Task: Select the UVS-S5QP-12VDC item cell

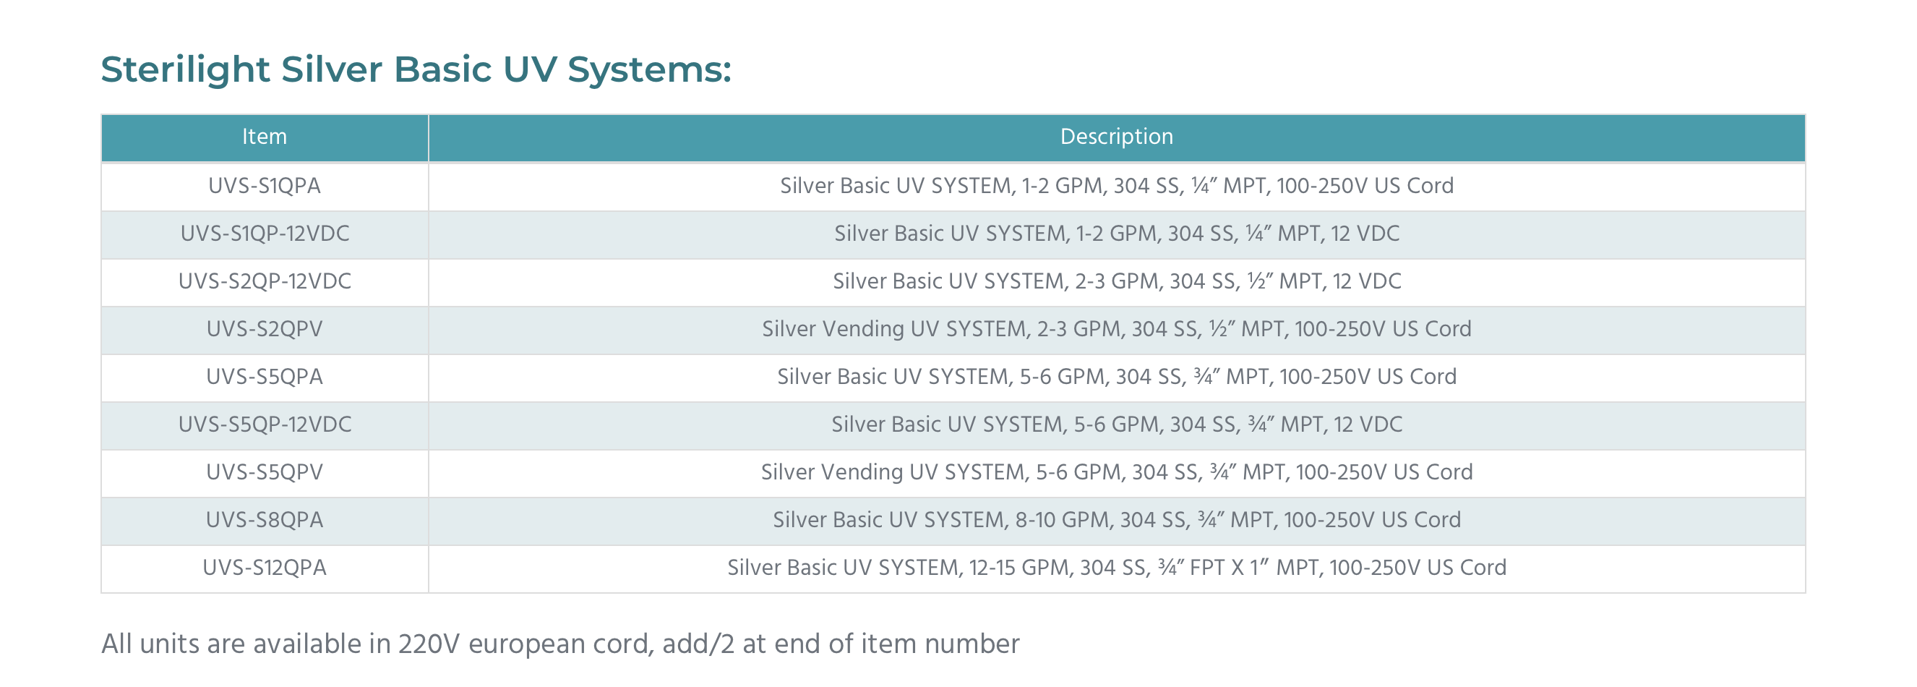Action: (x=264, y=424)
